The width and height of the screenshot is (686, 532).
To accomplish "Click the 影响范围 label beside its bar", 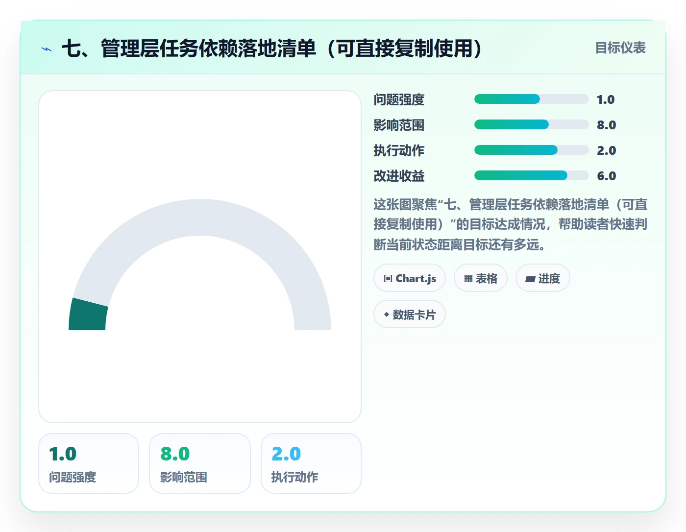I will tap(399, 125).
